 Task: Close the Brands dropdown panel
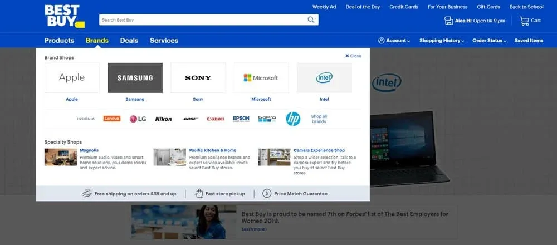353,56
